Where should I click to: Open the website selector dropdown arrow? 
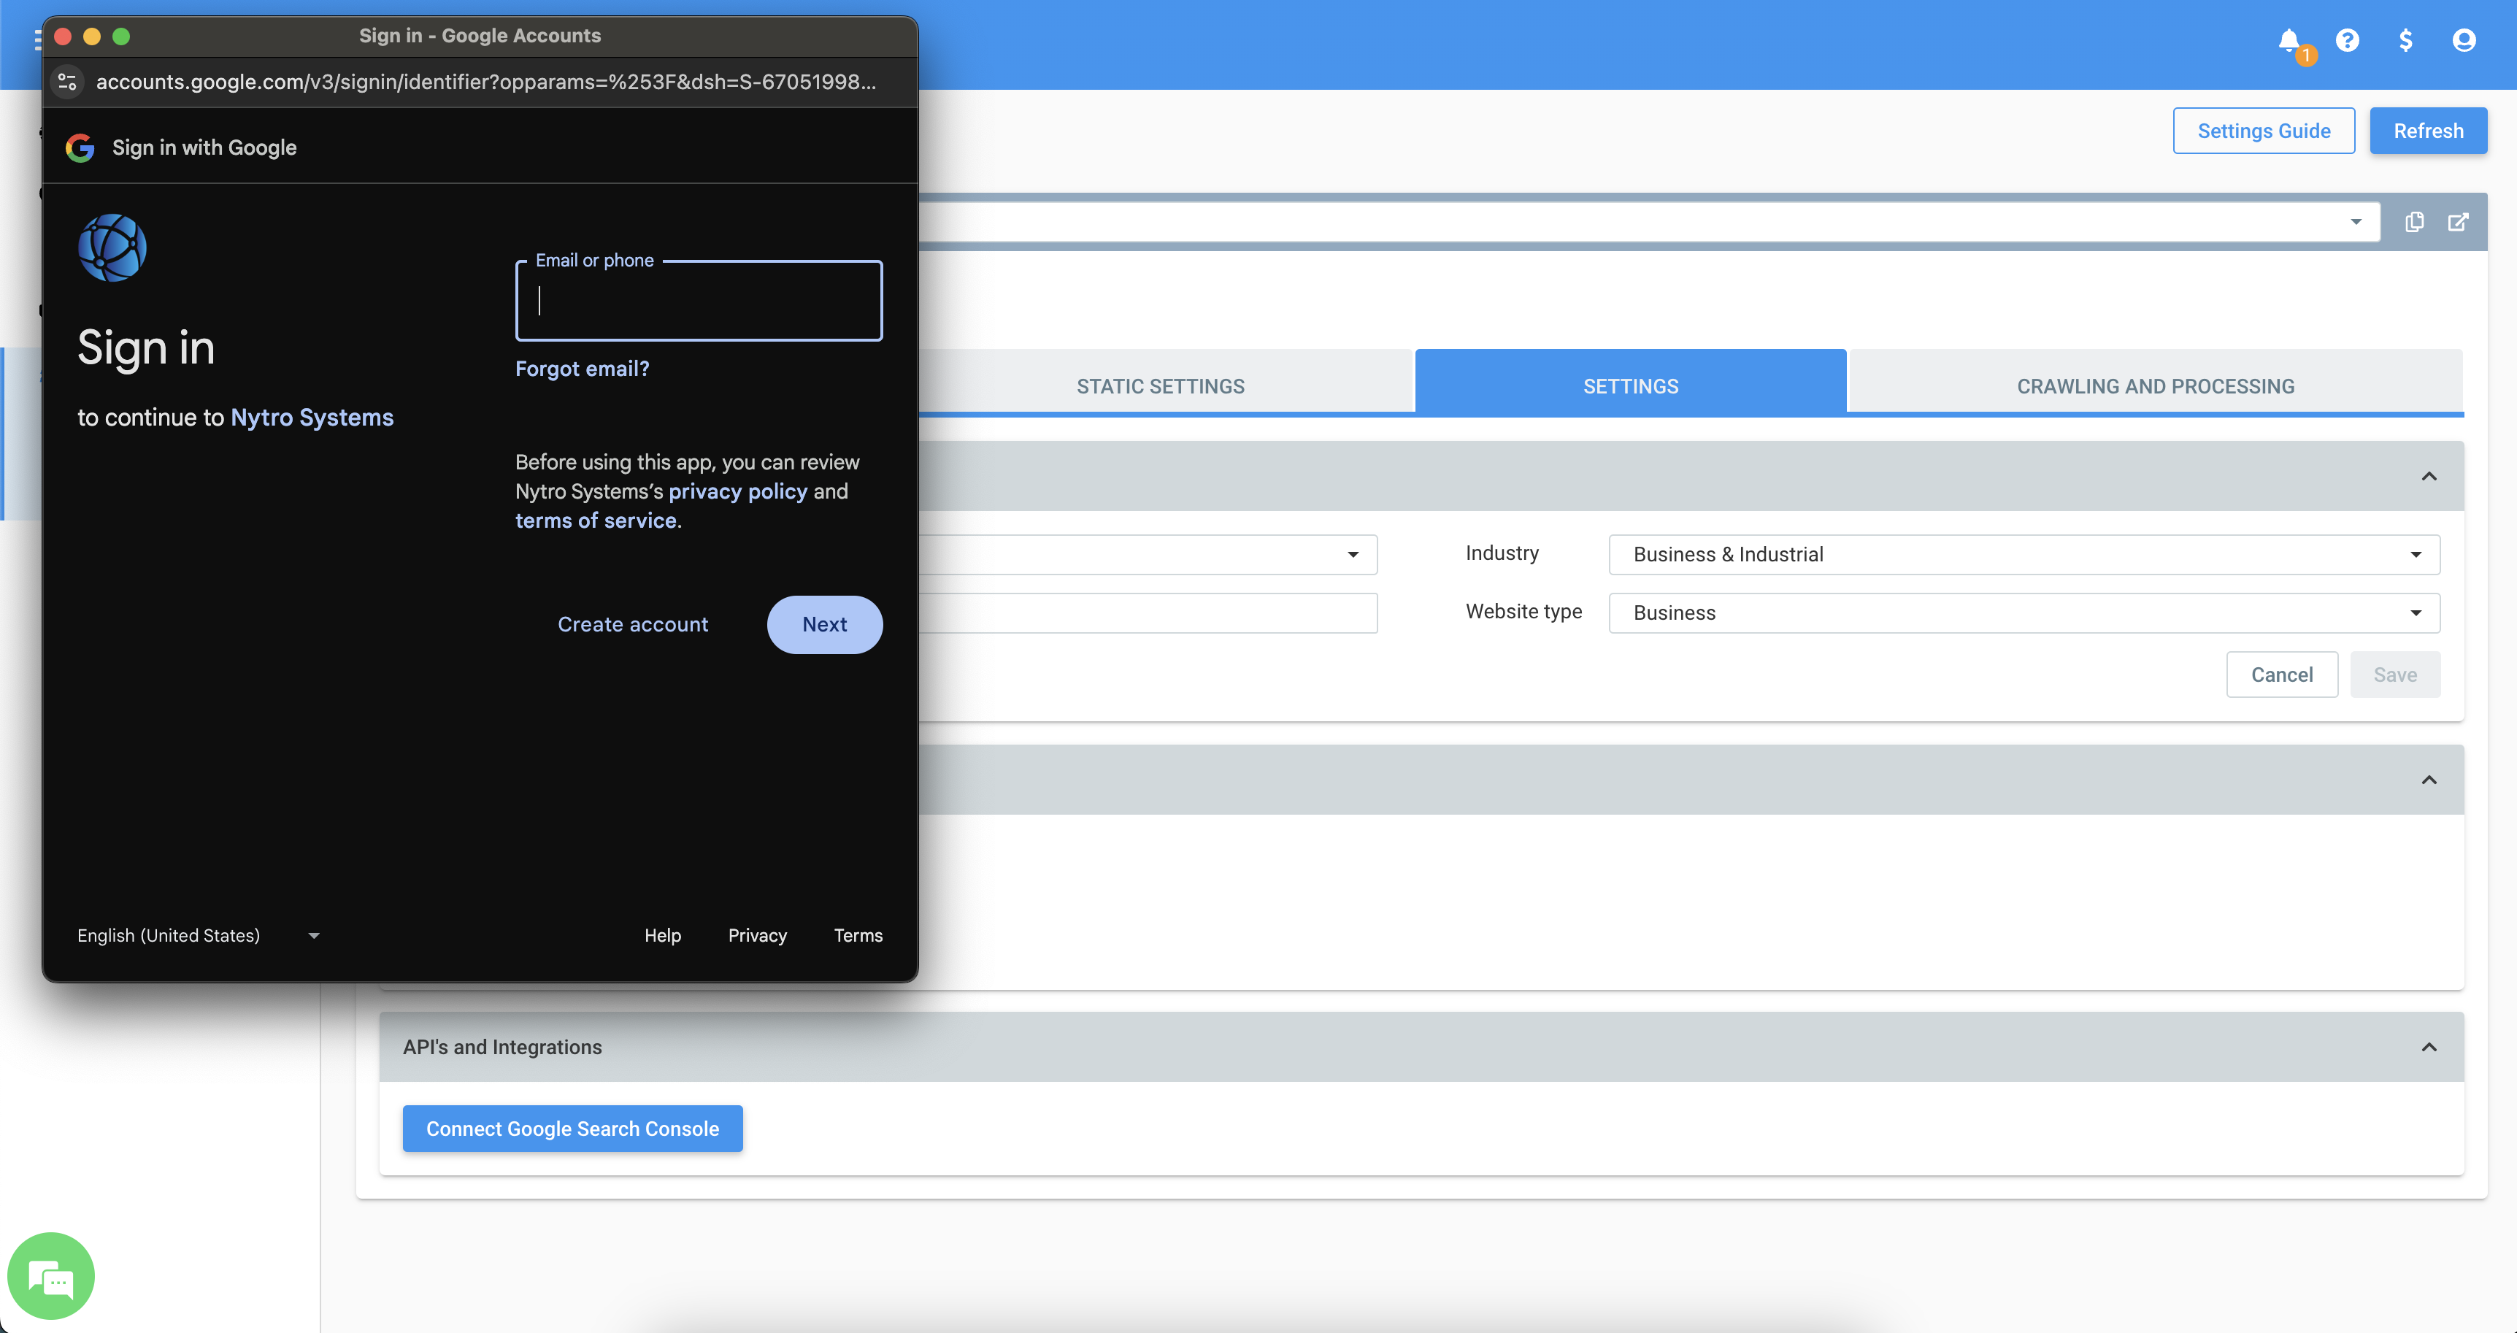(2356, 222)
